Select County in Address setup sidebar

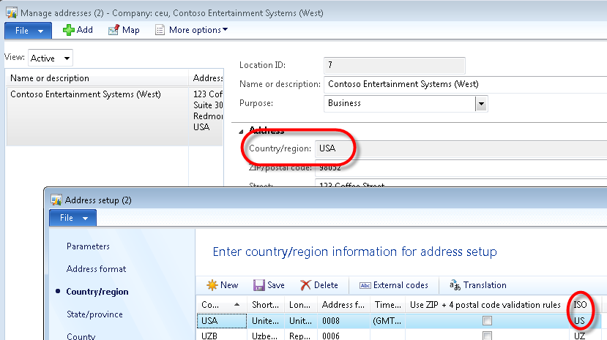click(81, 336)
